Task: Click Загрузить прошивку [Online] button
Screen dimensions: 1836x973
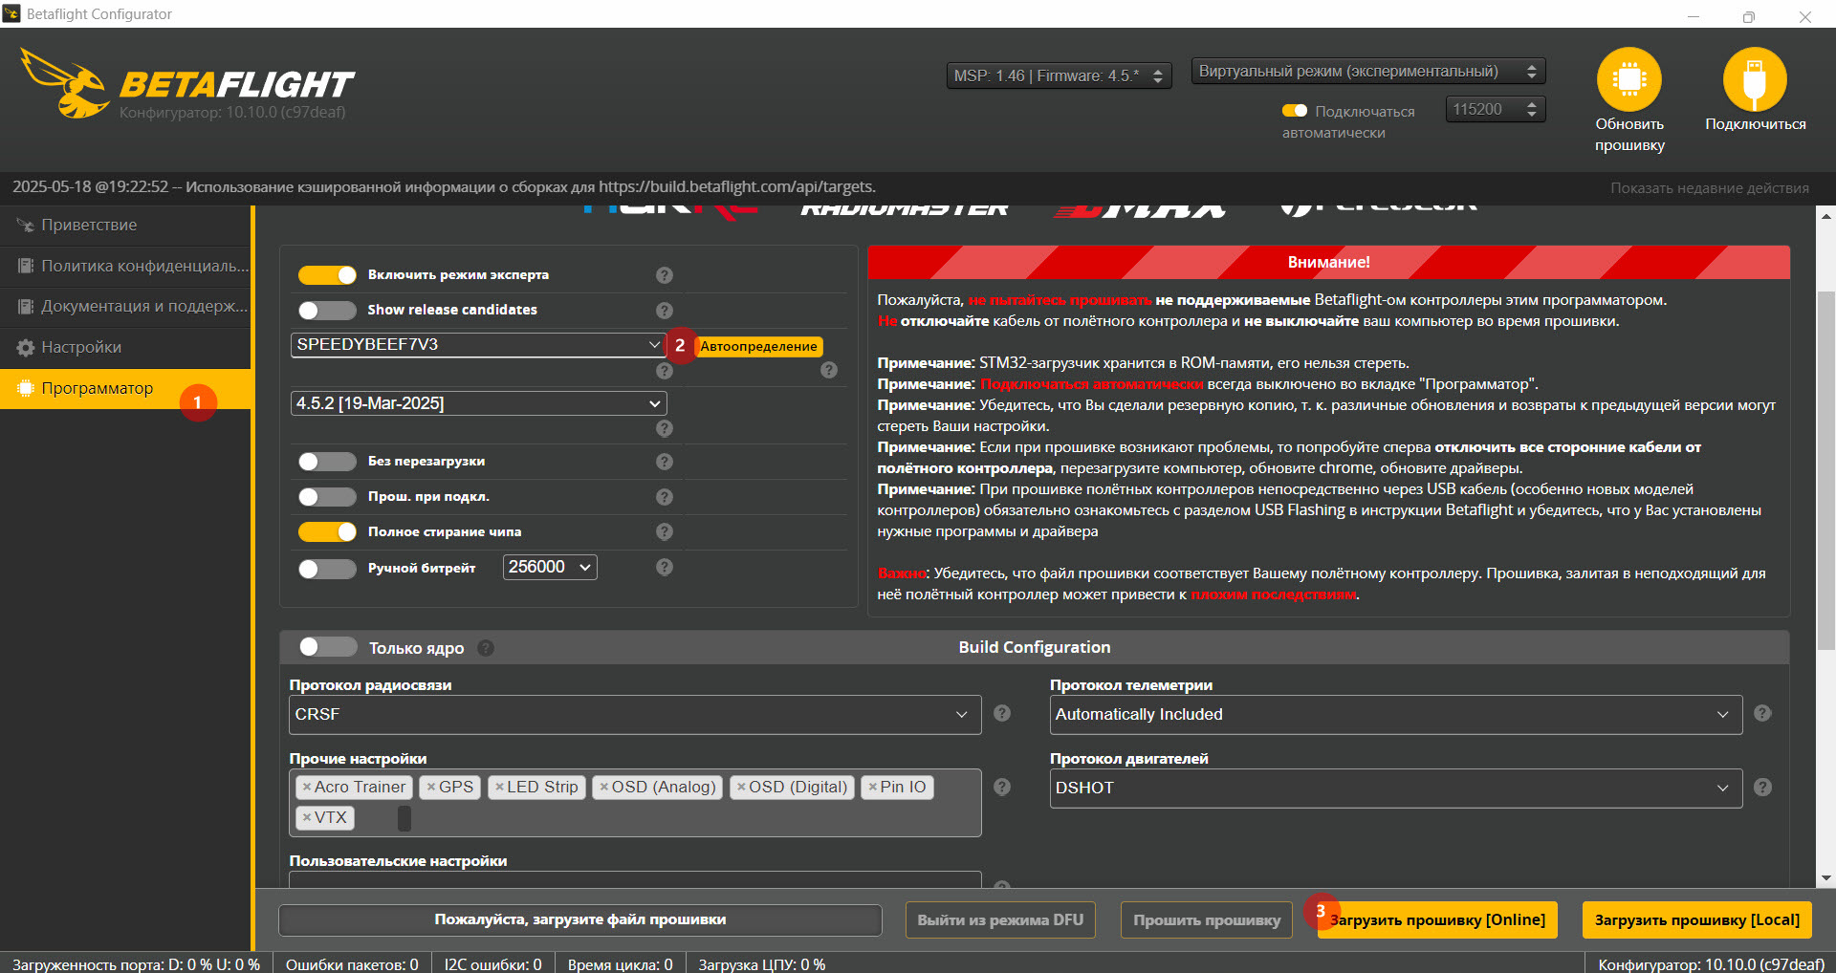Action: 1437,919
